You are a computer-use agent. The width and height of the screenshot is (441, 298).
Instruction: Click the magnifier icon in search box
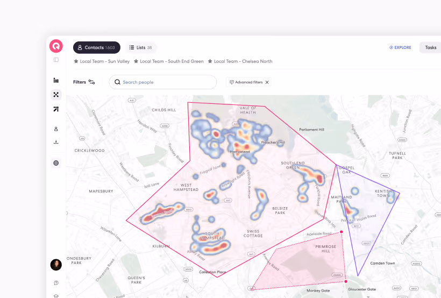click(x=117, y=82)
